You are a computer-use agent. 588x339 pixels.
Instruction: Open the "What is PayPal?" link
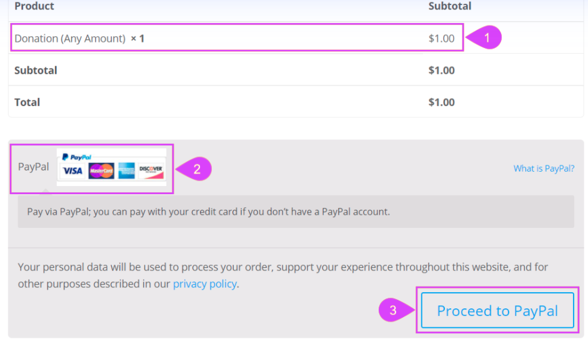(x=544, y=169)
